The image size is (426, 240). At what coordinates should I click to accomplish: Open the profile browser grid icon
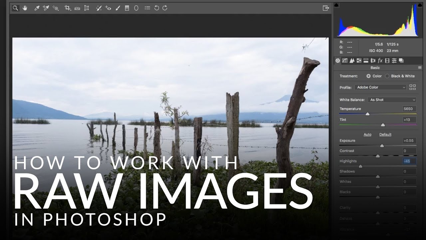[412, 87]
